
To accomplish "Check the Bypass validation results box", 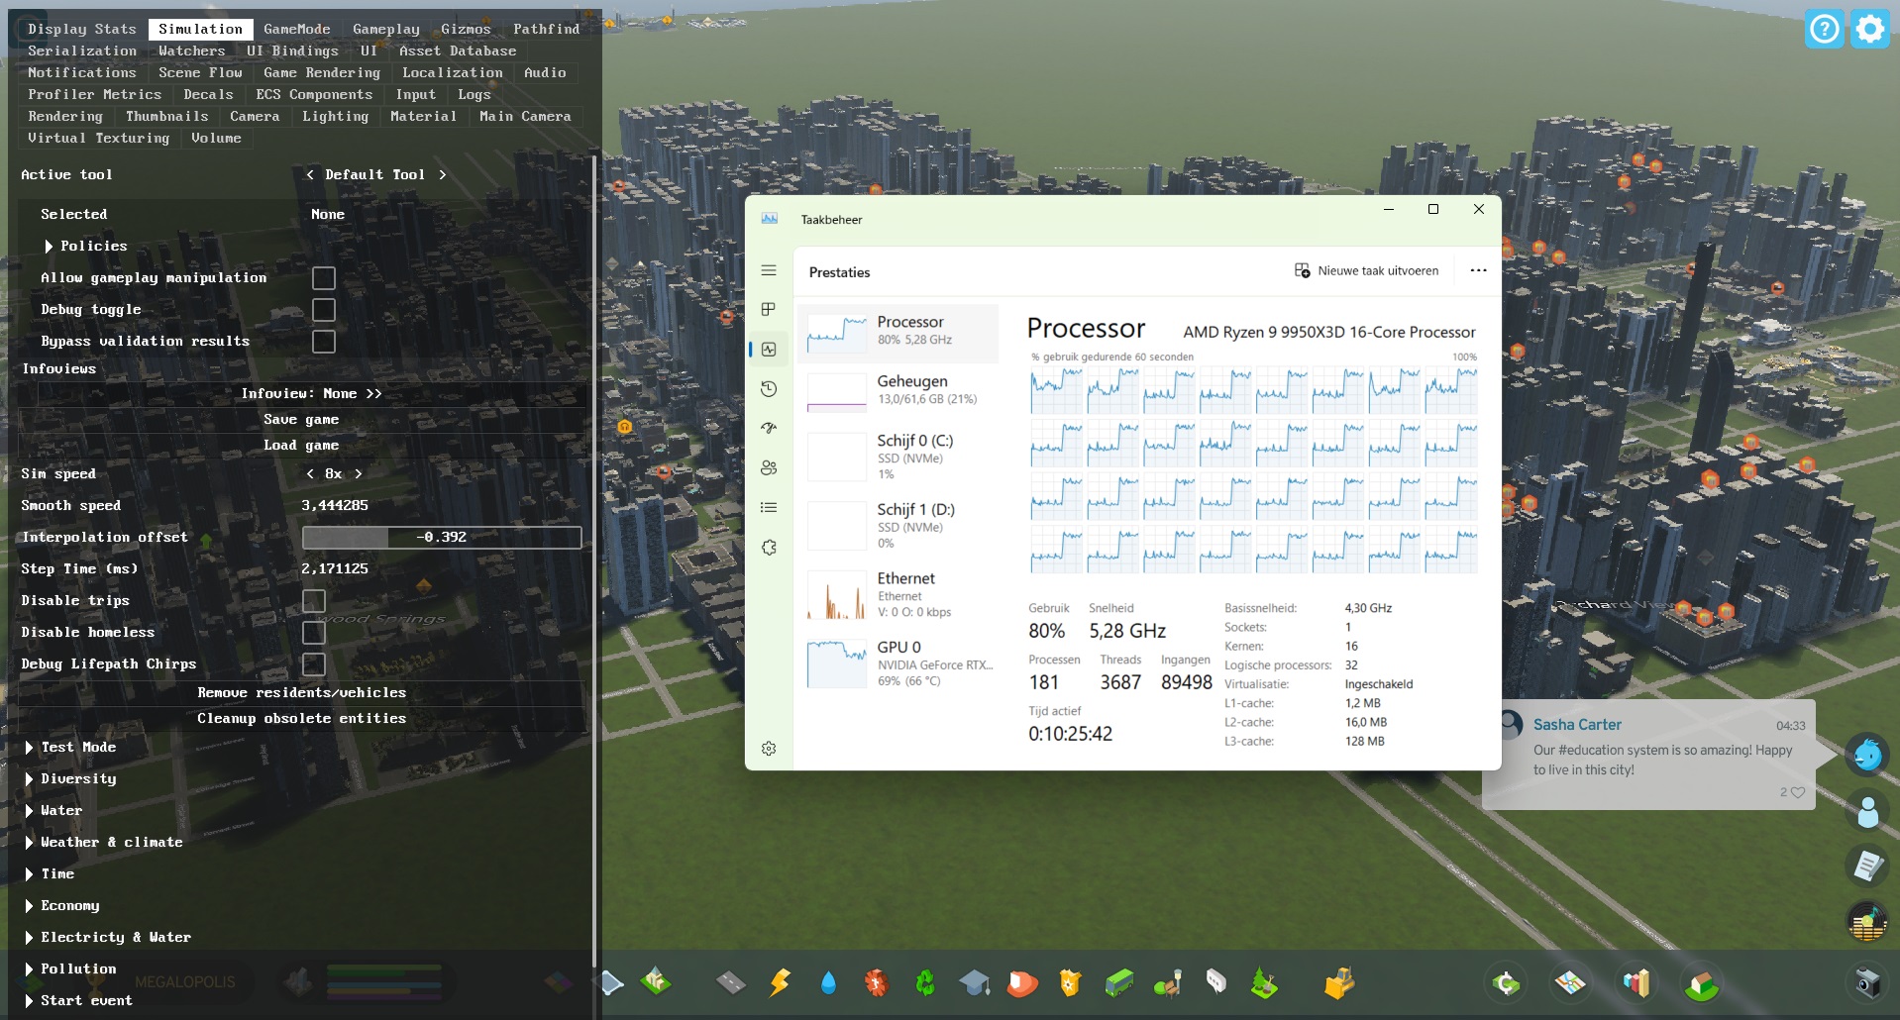I will [324, 342].
